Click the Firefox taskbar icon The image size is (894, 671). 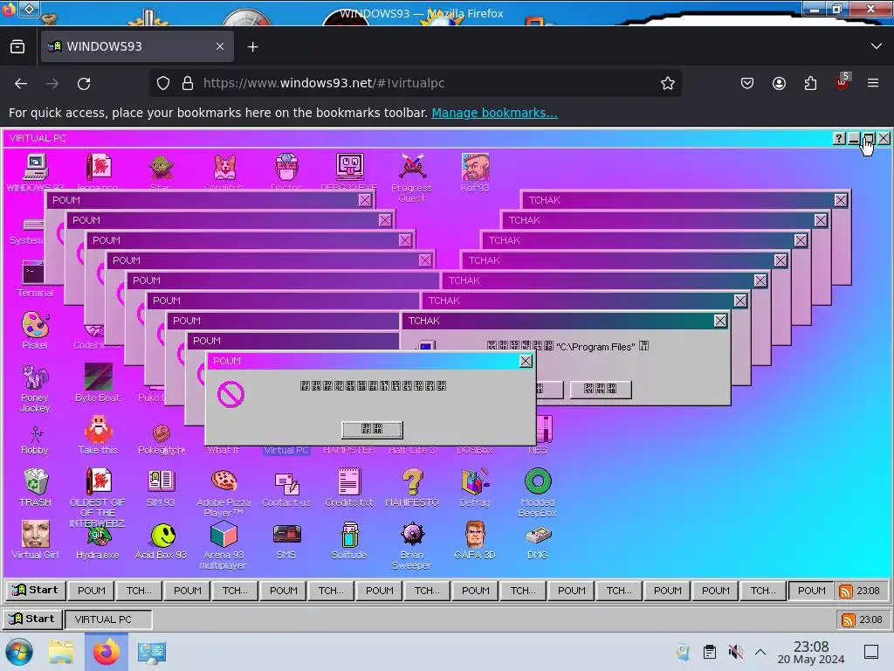pos(107,652)
